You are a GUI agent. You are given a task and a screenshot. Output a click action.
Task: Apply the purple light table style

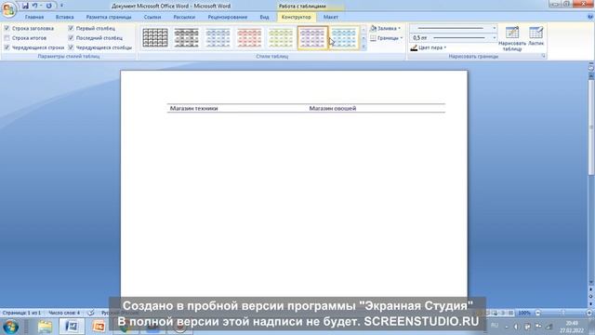click(x=312, y=38)
